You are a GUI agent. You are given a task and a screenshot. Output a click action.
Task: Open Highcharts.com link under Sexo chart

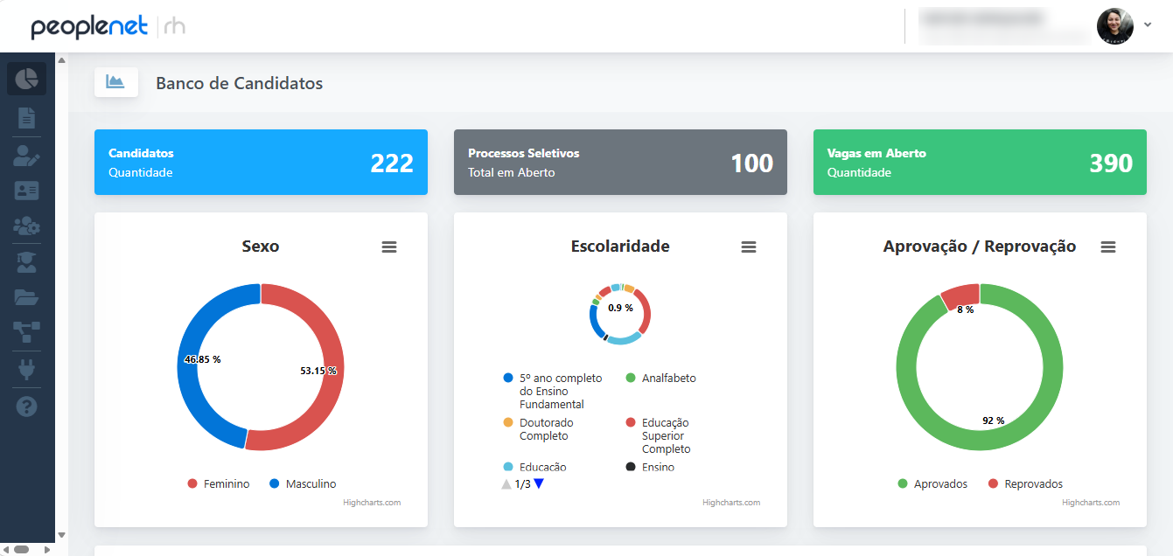372,503
